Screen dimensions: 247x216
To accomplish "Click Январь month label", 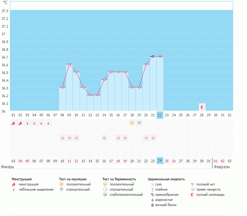I will (x=7, y=167).
